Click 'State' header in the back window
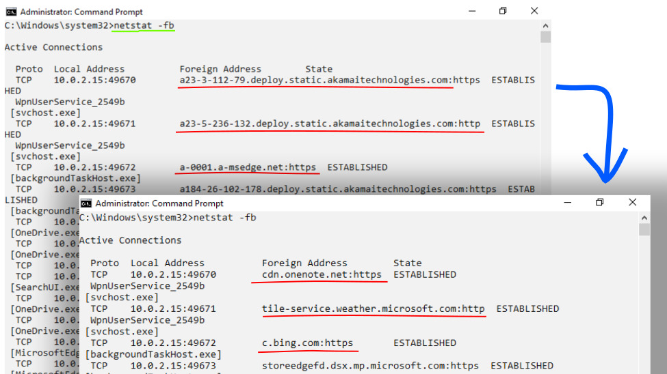667x374 pixels. click(319, 69)
